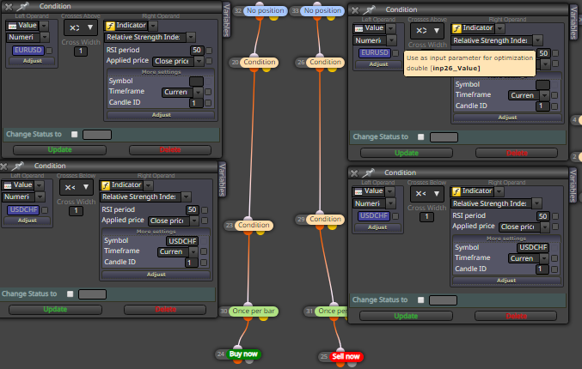
Task: Click orange output connector under Sell now node
Action: [340, 364]
